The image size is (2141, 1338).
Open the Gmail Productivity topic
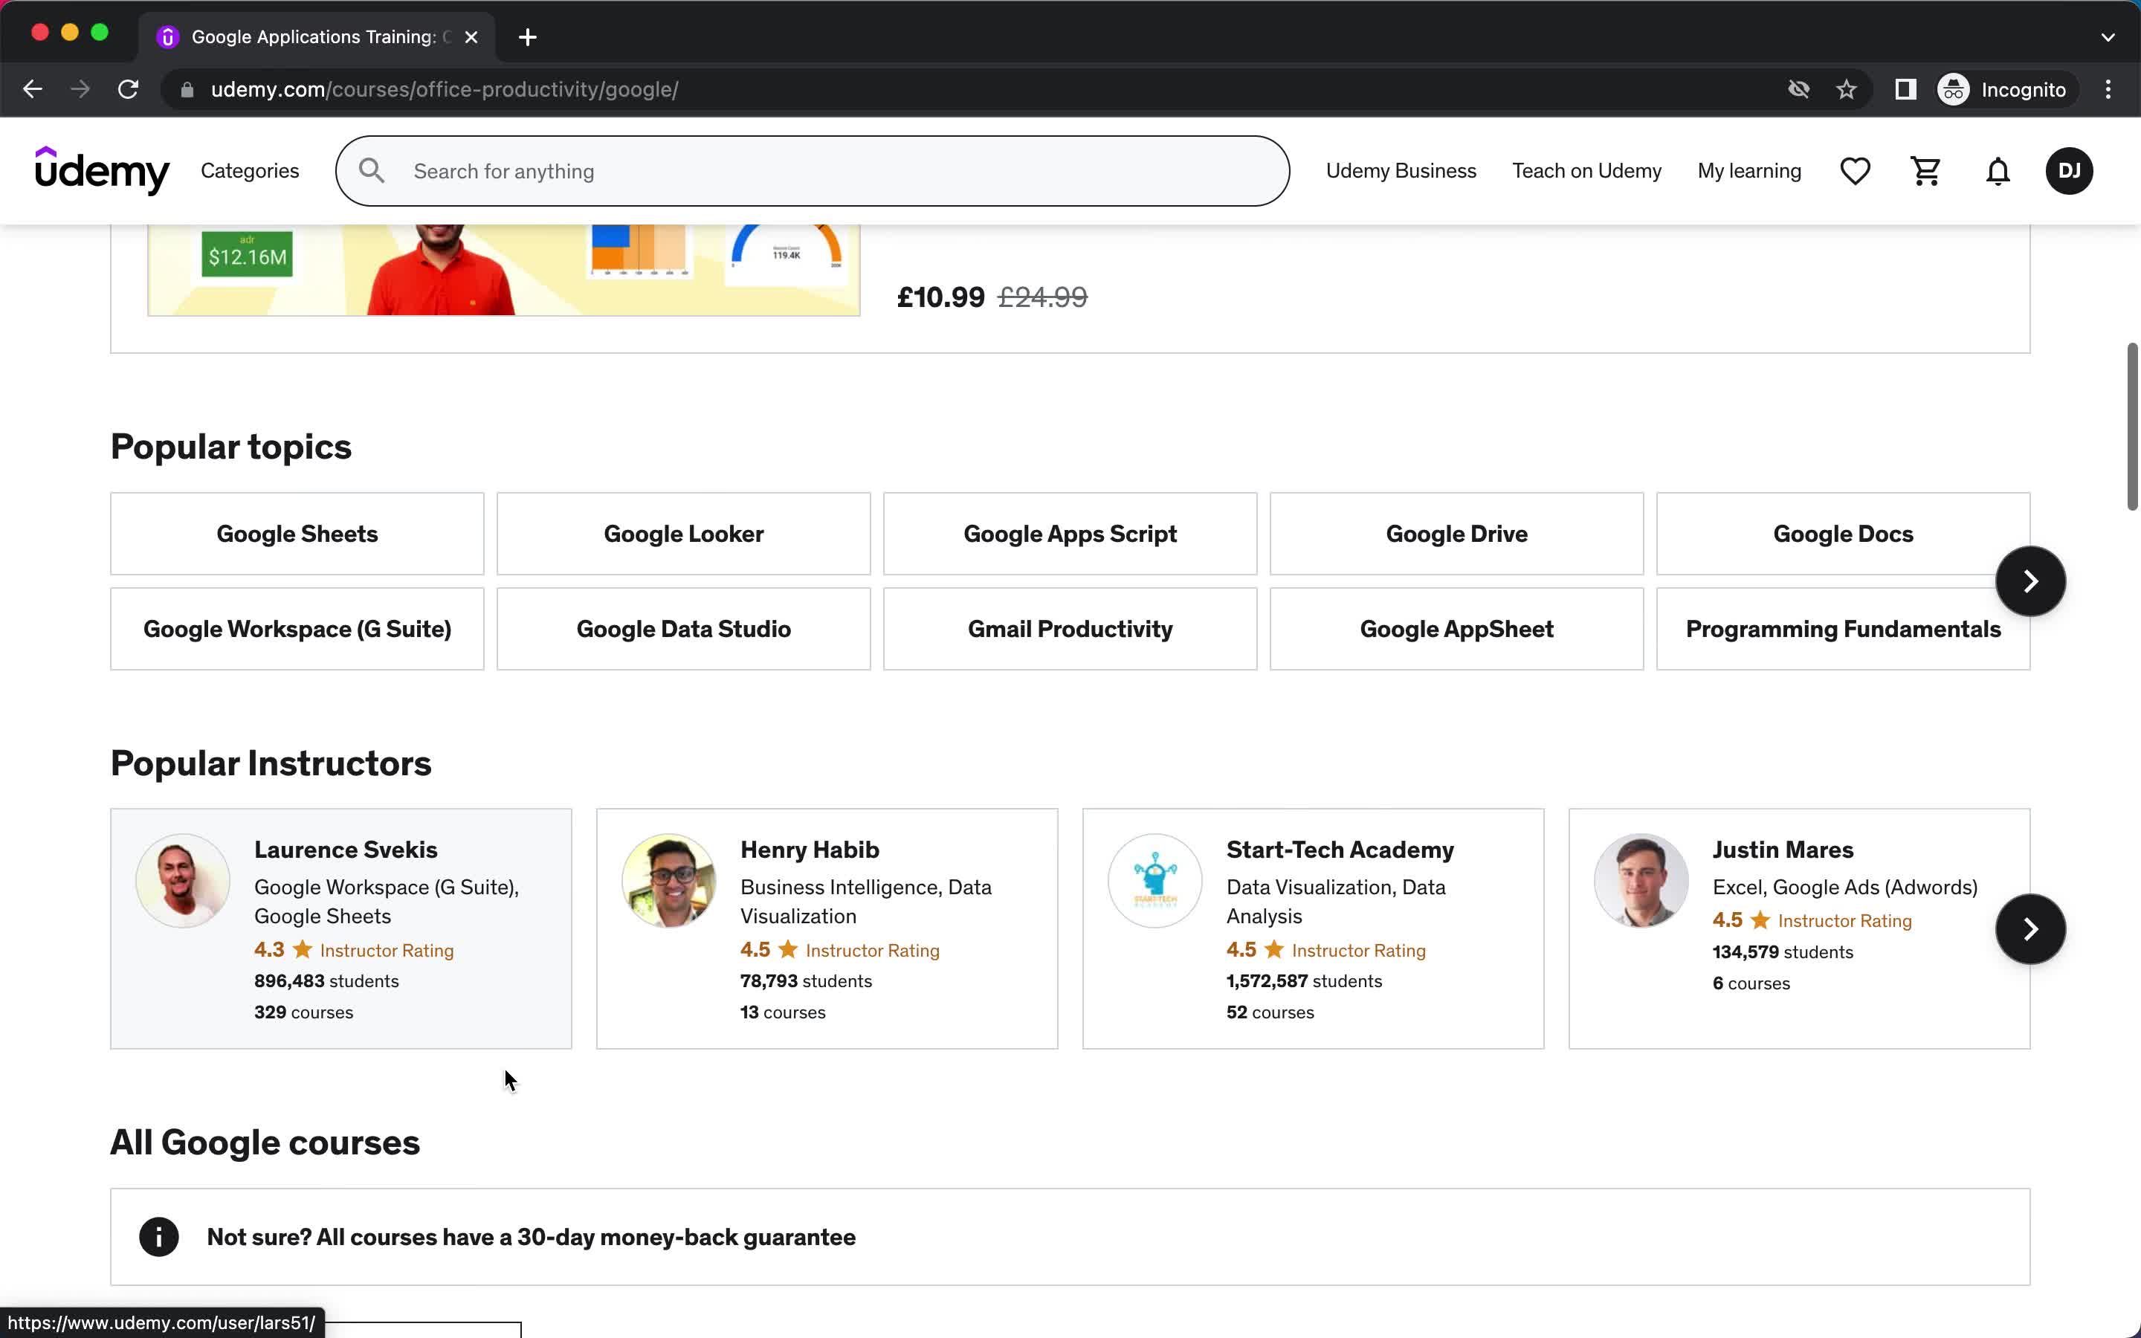(1070, 629)
